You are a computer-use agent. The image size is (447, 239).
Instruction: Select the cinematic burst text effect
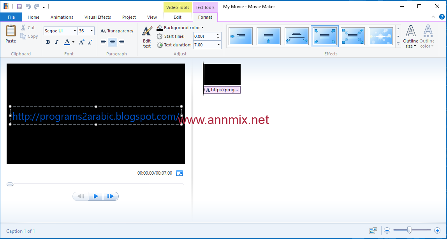380,36
